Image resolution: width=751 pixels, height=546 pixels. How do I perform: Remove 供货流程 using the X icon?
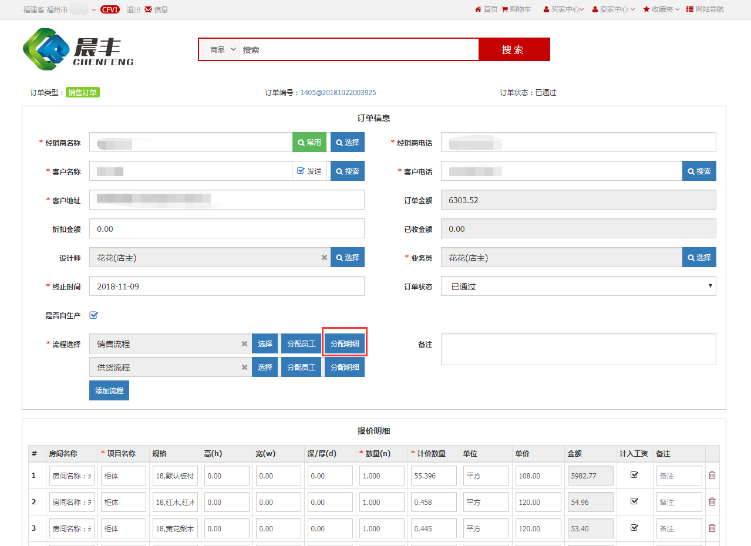(x=245, y=368)
